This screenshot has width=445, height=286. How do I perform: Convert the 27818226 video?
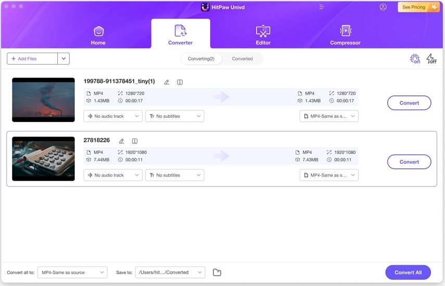coord(409,162)
